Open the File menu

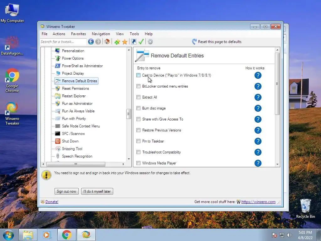(x=45, y=34)
